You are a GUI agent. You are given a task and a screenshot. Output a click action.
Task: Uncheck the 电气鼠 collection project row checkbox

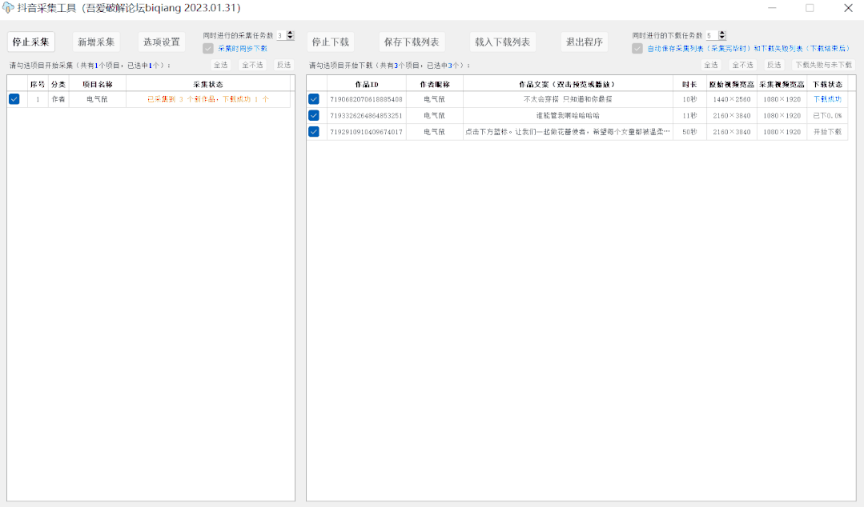14,99
